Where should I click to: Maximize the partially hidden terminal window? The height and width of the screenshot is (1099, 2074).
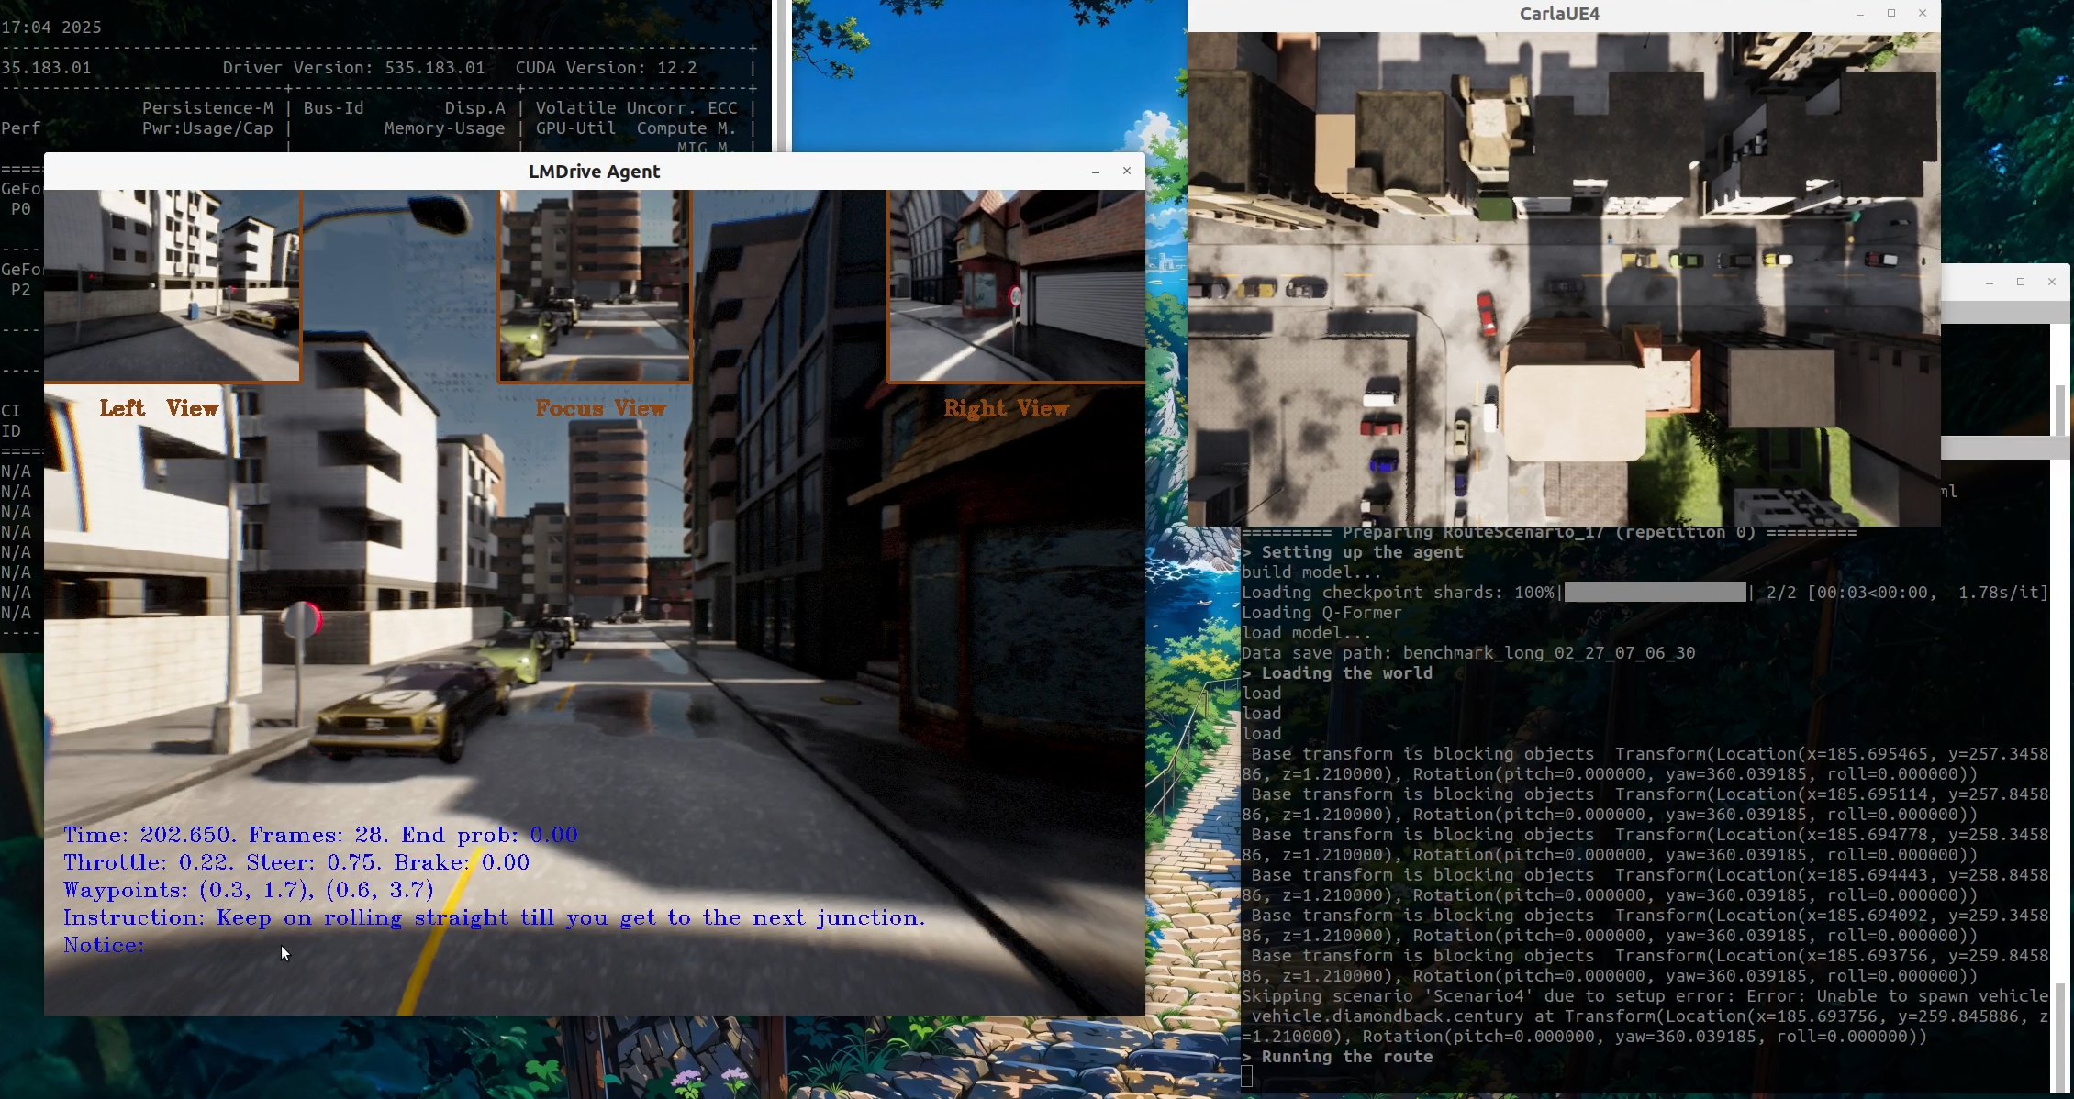point(2021,282)
